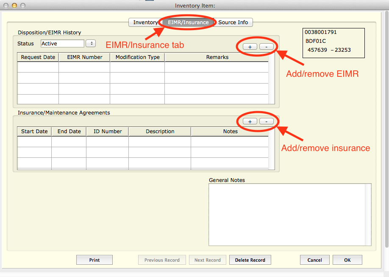389x277 pixels.
Task: Click the plus button to add EIMR
Action: coord(250,47)
